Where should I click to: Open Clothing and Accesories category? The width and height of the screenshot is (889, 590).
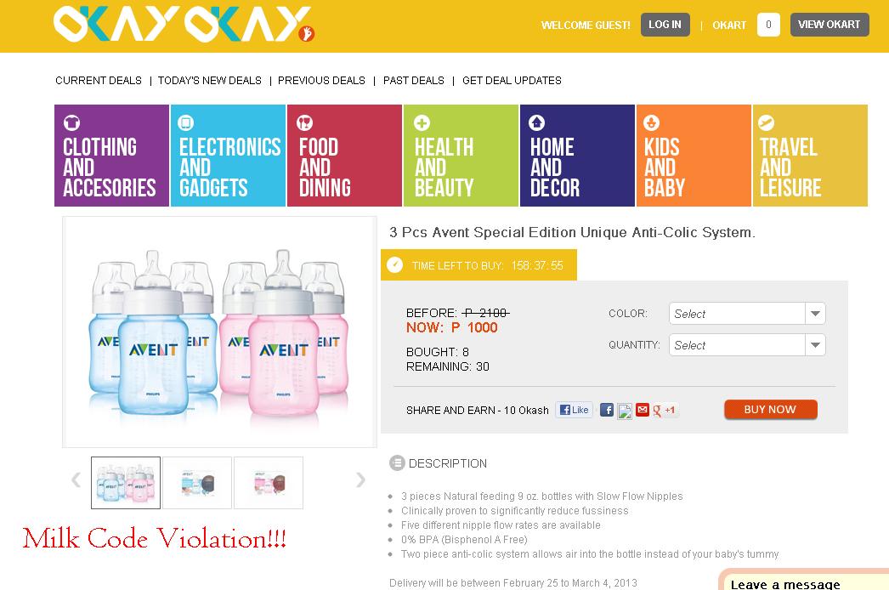pyautogui.click(x=111, y=156)
